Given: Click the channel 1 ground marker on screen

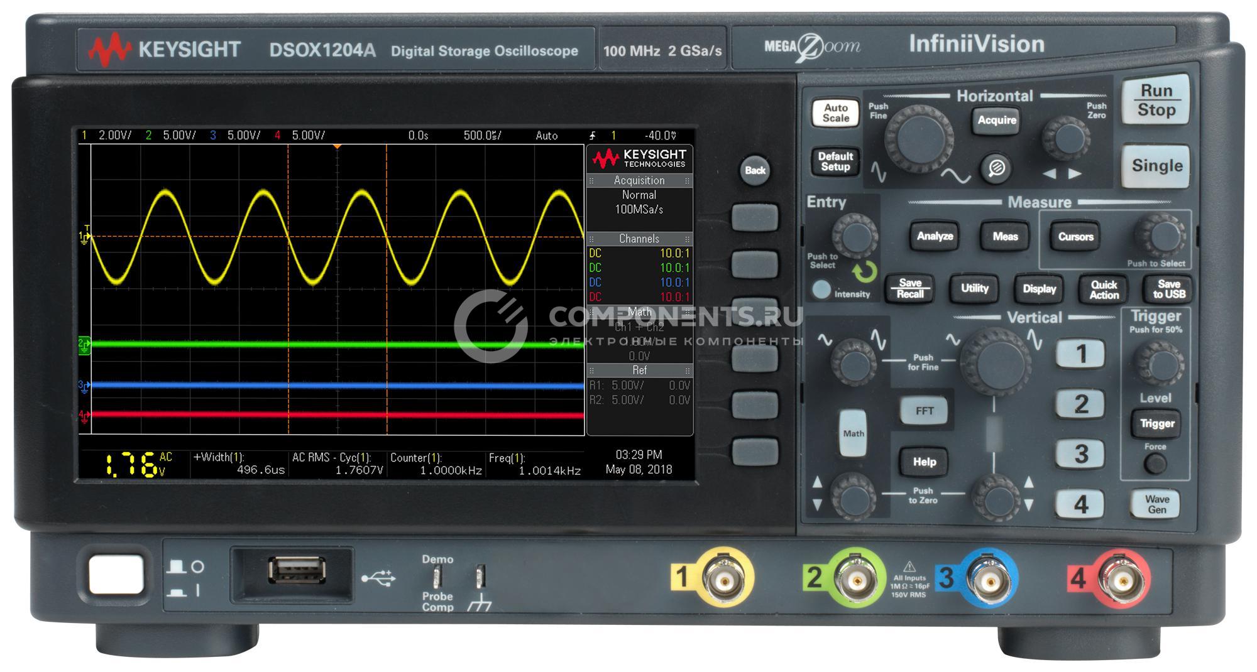Looking at the screenshot, I should 85,236.
